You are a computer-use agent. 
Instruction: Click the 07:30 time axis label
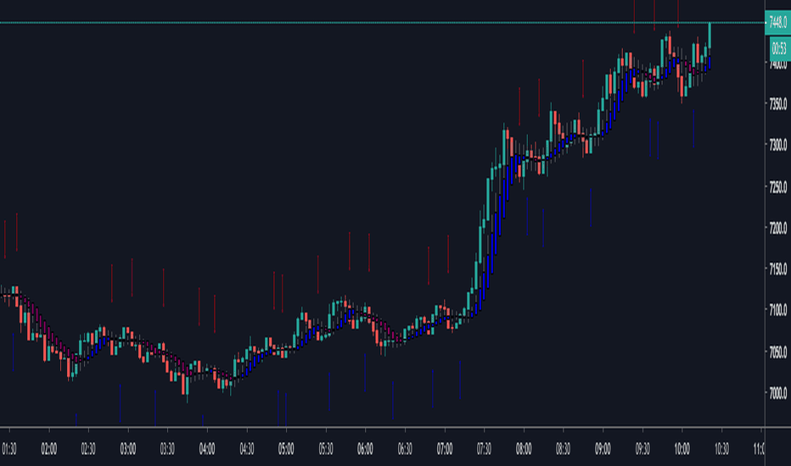point(484,449)
